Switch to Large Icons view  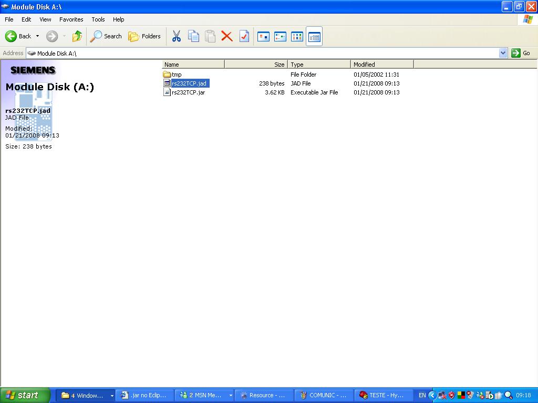tap(263, 36)
